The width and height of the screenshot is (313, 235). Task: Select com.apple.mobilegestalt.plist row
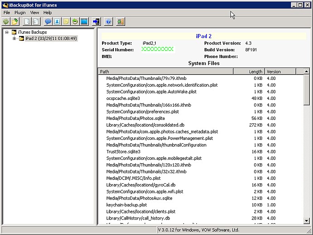201,158
